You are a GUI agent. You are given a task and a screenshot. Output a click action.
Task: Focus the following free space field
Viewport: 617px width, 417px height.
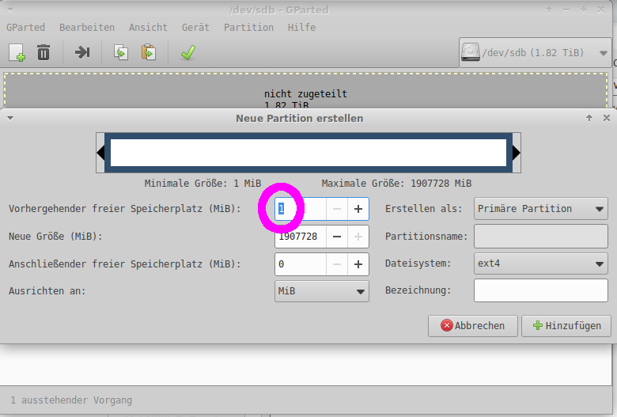click(301, 263)
